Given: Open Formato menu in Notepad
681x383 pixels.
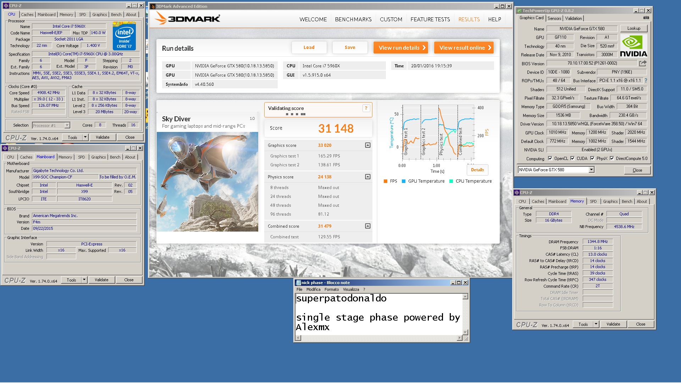Looking at the screenshot, I should [x=332, y=289].
